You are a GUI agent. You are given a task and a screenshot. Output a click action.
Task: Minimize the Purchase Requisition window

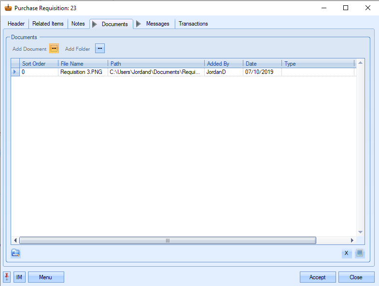click(324, 8)
